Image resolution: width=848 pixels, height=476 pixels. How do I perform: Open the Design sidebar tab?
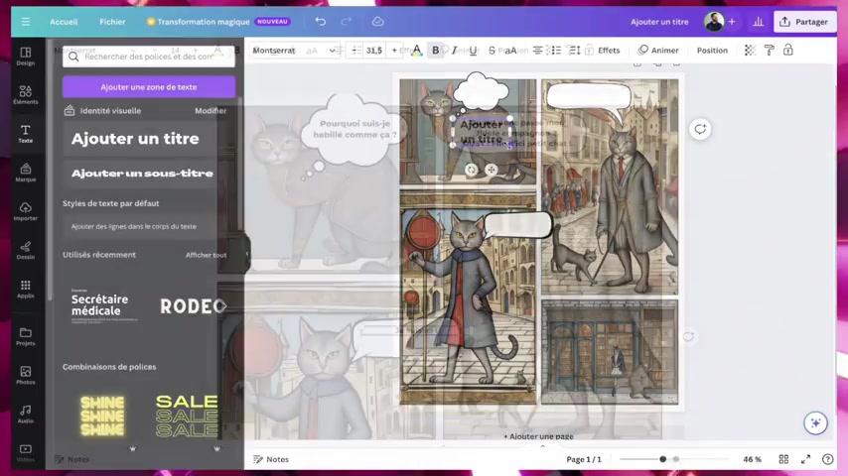coord(26,57)
